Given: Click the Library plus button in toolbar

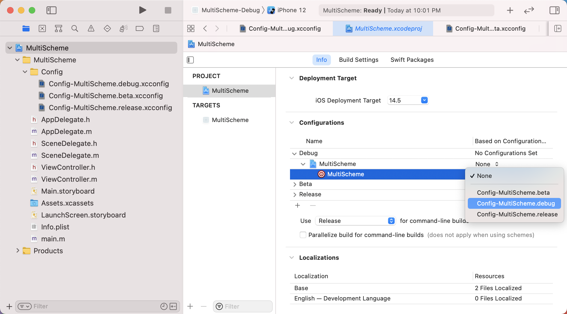Looking at the screenshot, I should point(510,10).
